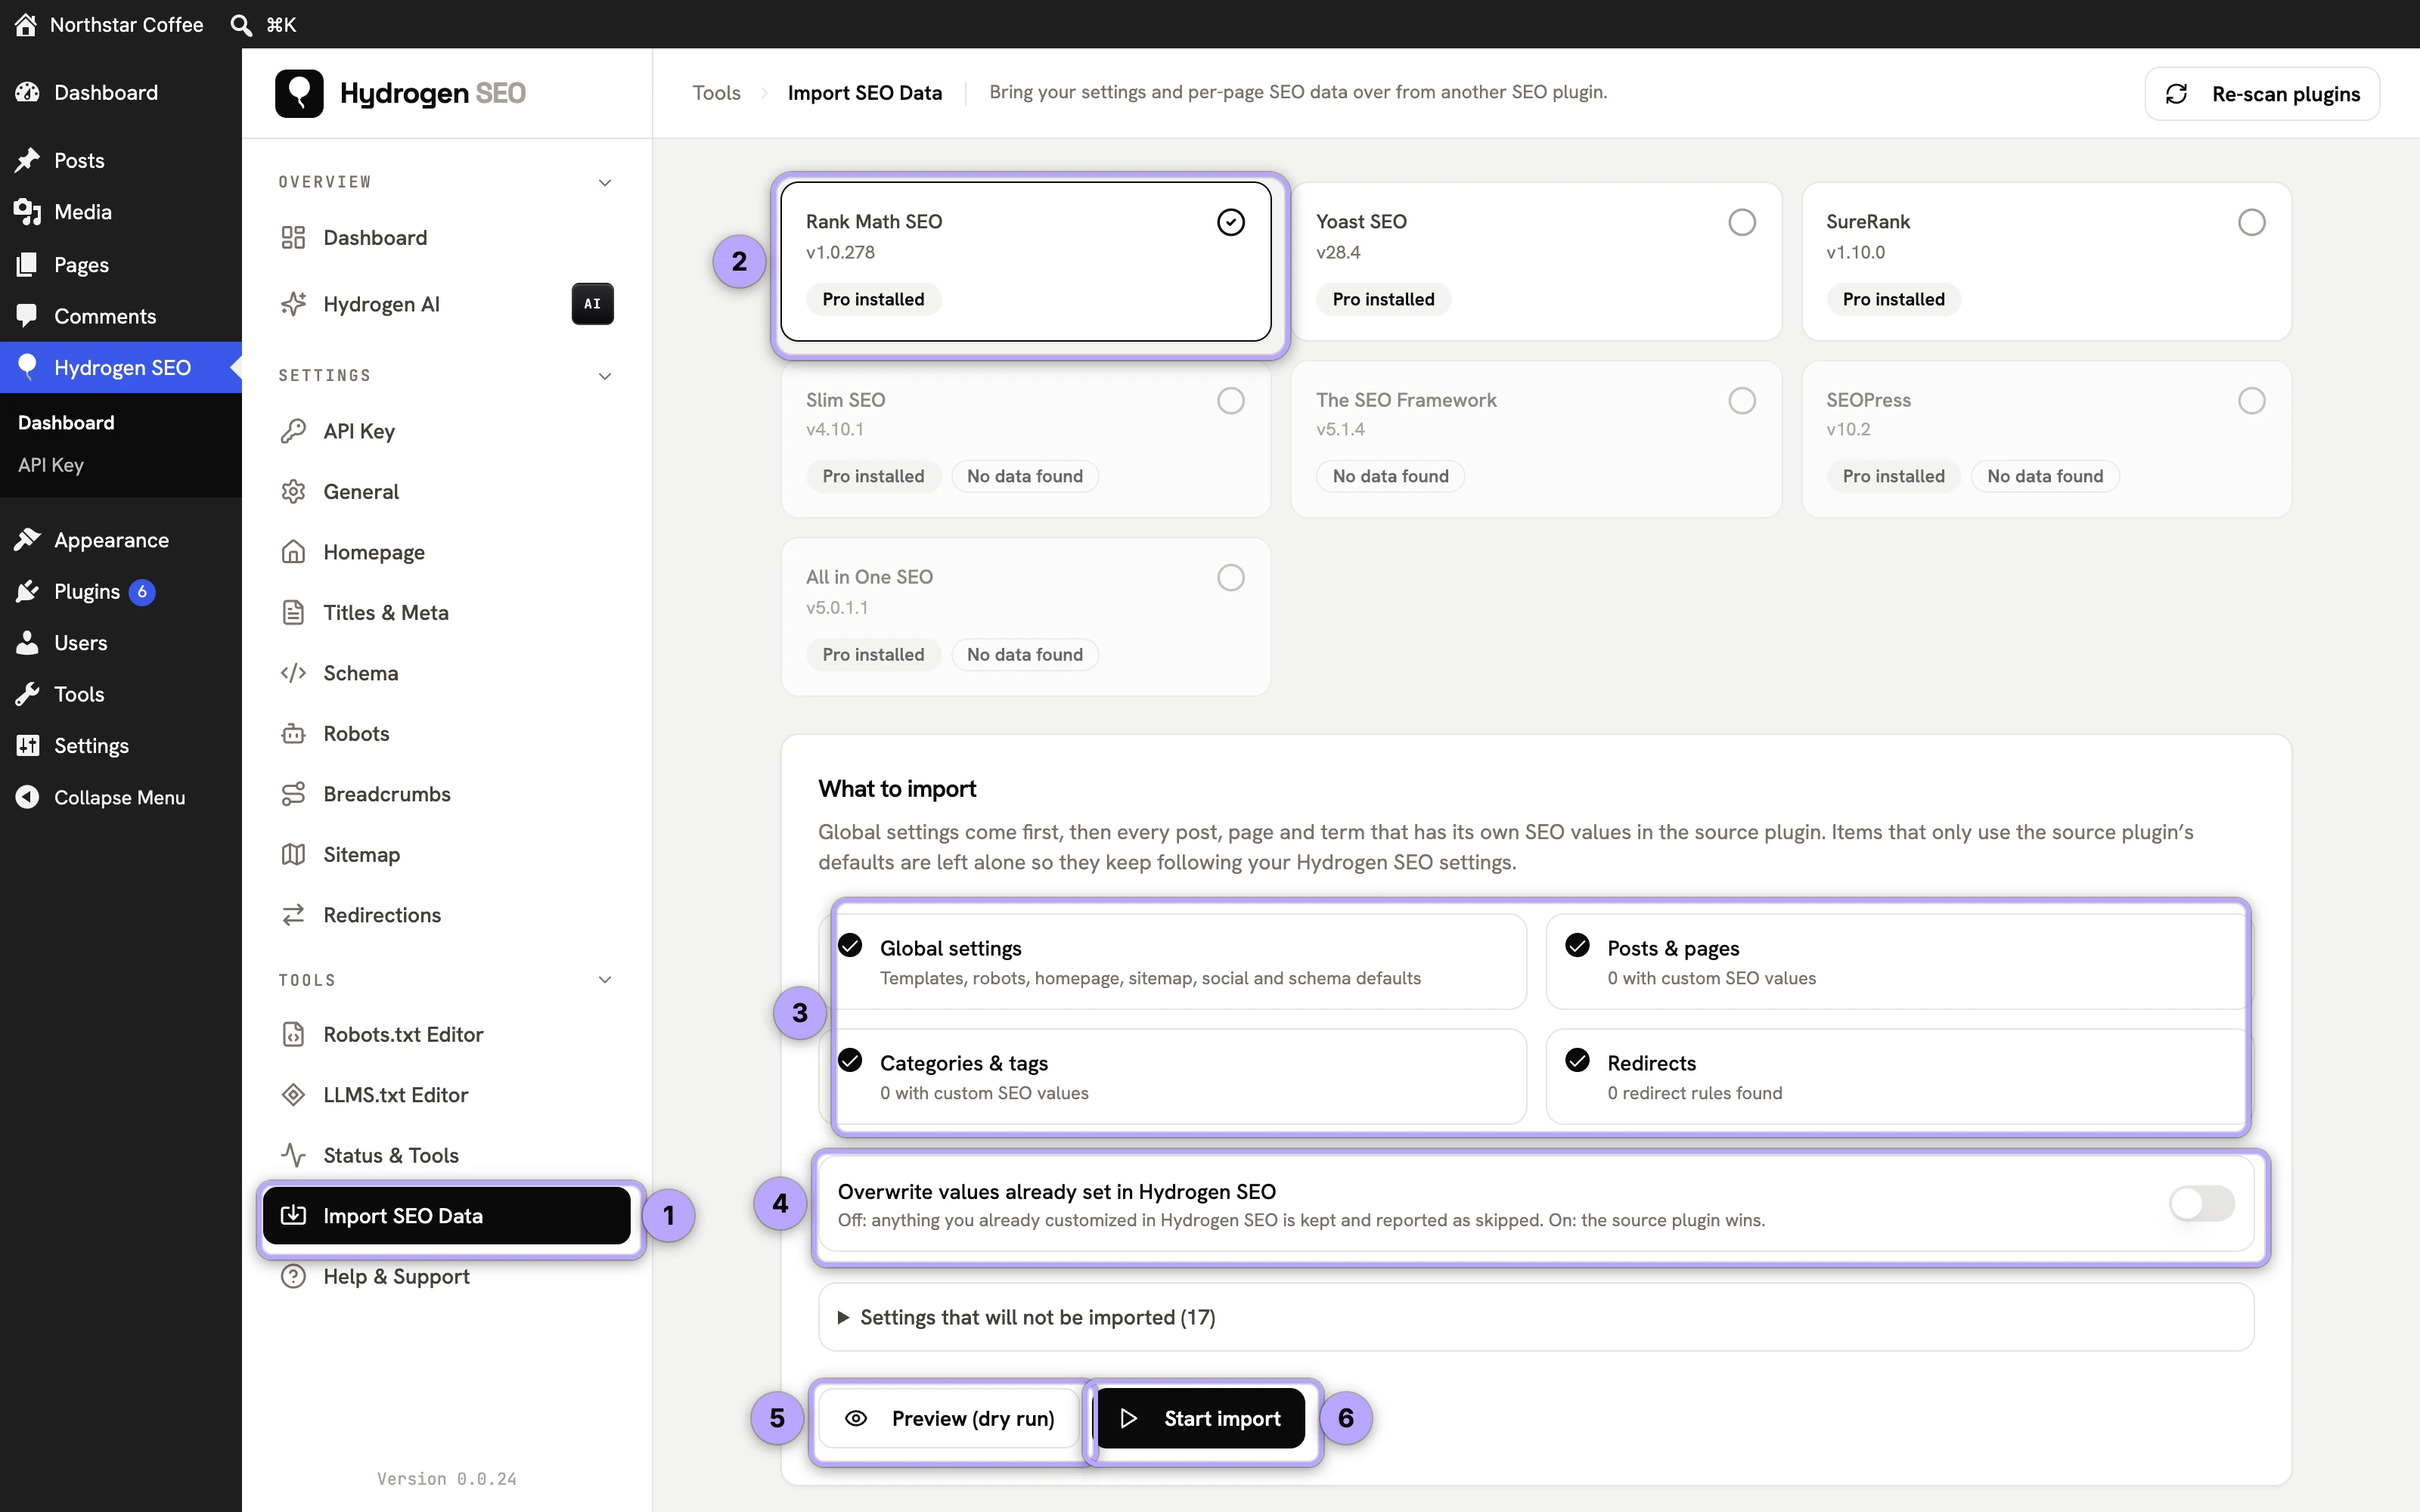Collapse the Settings section chevron
The height and width of the screenshot is (1512, 2420).
coord(605,377)
